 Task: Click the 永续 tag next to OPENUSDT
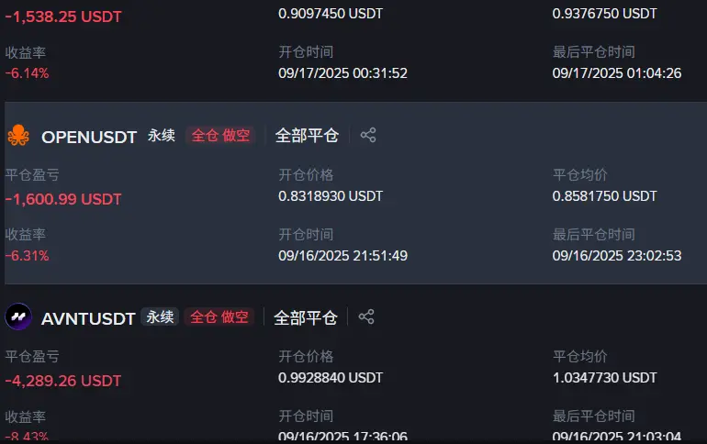[x=162, y=135]
